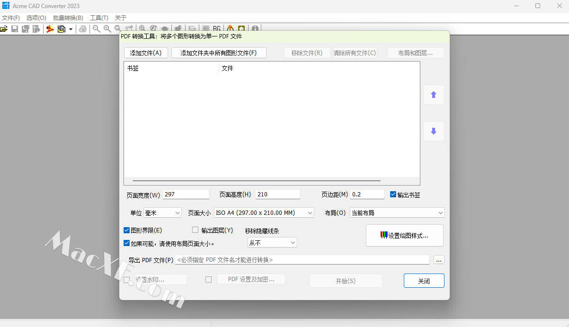Click the zoom out magnifier icon
This screenshot has height=327, width=569.
pos(97,29)
